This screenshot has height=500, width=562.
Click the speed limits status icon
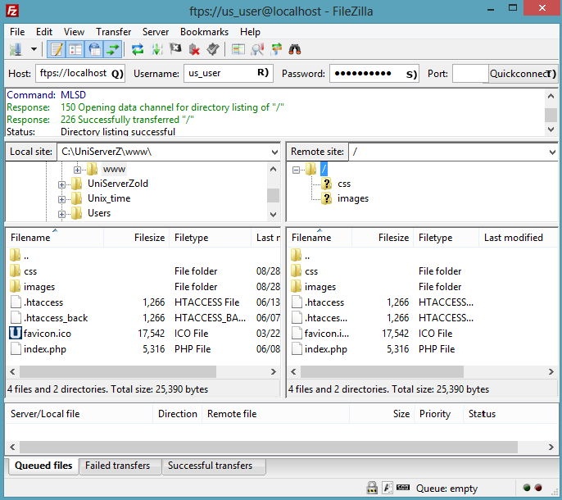[403, 488]
